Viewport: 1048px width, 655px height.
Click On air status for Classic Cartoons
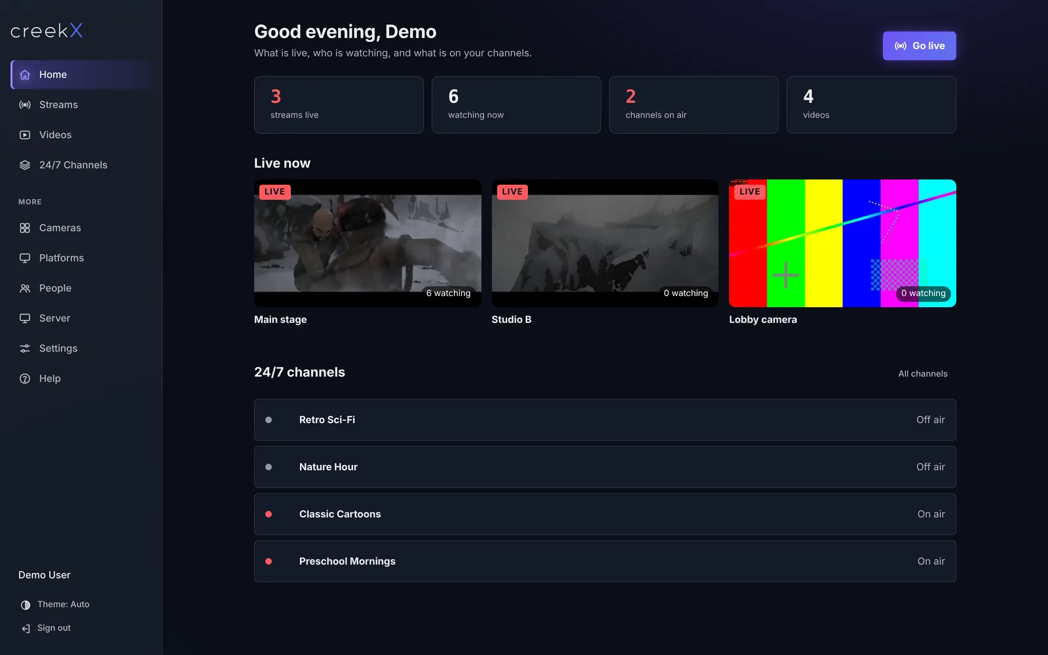coord(931,514)
